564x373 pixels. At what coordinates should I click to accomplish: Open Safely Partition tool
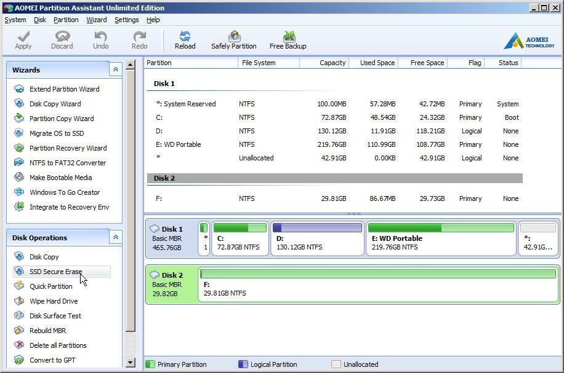pyautogui.click(x=234, y=40)
